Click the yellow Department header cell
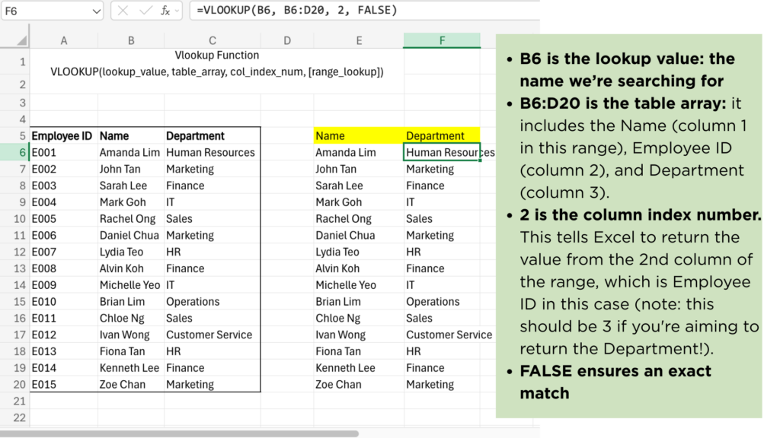 [442, 135]
